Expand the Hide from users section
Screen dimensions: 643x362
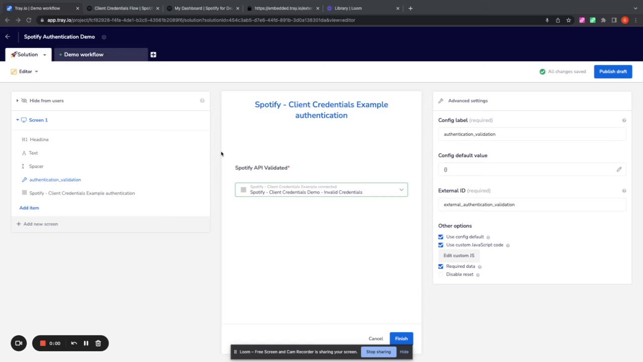[x=17, y=101]
